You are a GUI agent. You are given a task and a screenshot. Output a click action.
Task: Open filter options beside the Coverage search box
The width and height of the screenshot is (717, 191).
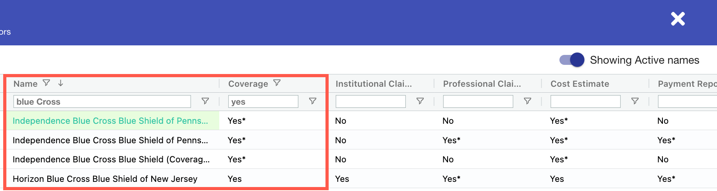click(313, 101)
